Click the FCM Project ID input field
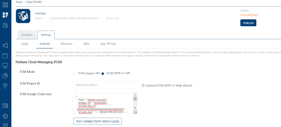 click(x=105, y=85)
